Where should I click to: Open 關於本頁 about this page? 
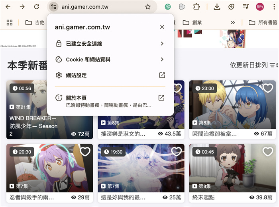pyautogui.click(x=110, y=101)
